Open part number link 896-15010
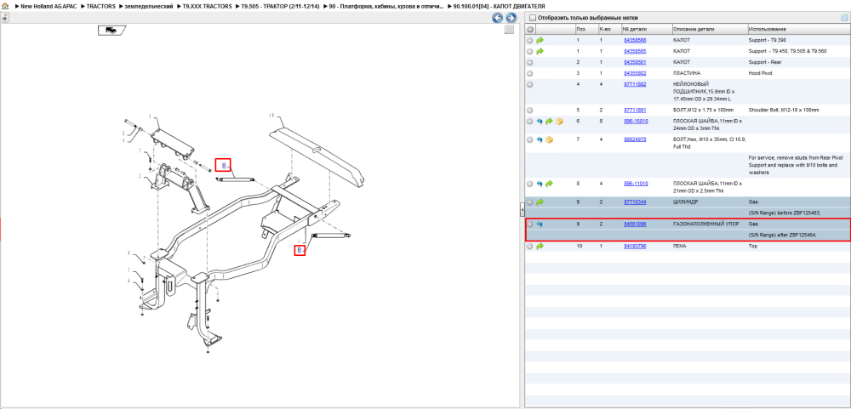 click(x=636, y=122)
